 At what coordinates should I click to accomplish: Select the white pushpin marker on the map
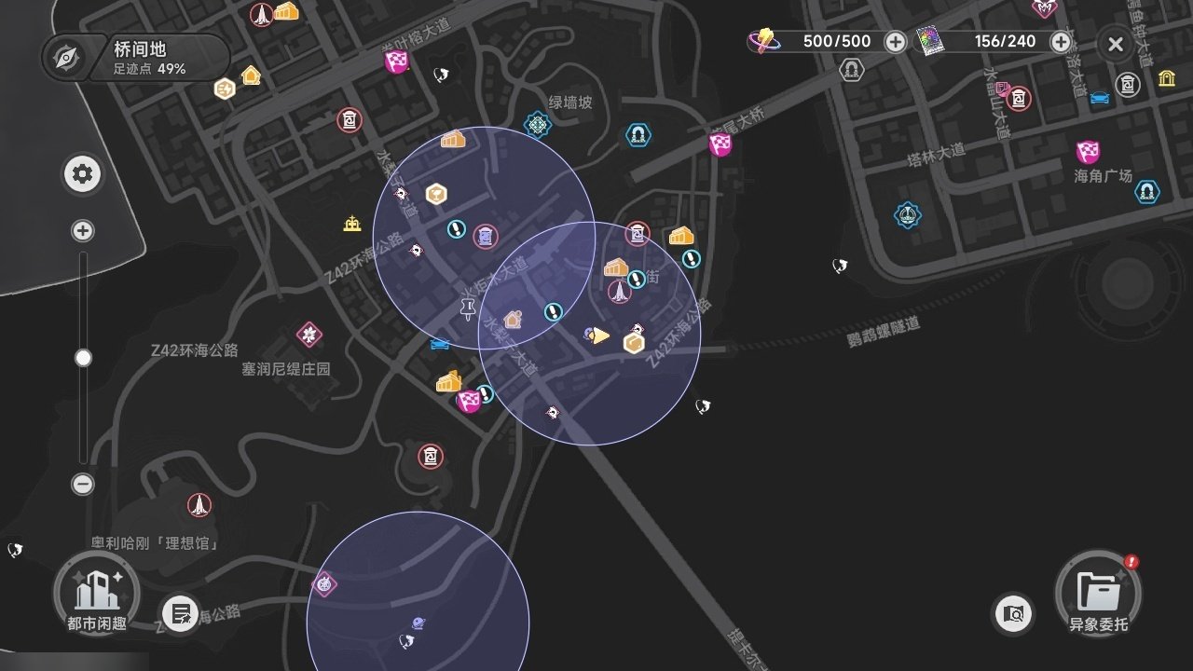click(468, 308)
